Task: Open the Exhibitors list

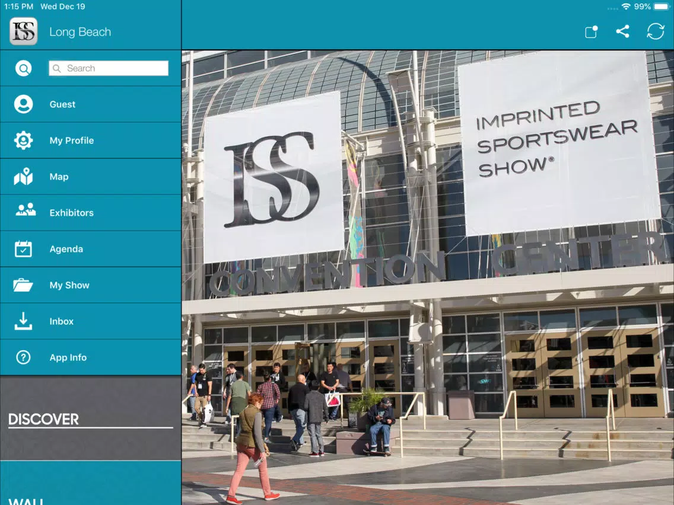Action: [x=90, y=213]
